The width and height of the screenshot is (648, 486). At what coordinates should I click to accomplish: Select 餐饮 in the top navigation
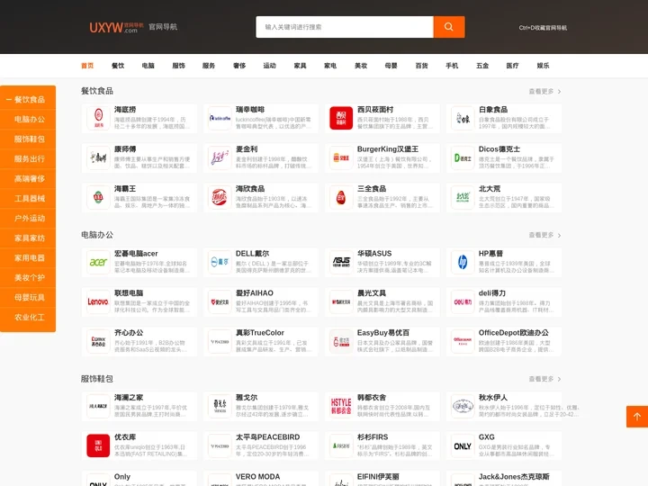[x=118, y=66]
